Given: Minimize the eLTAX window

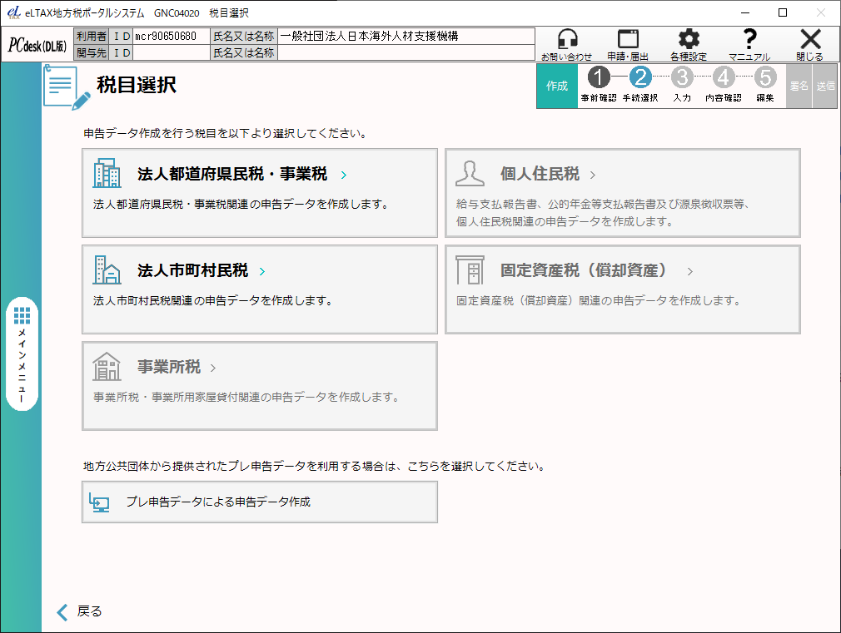Looking at the screenshot, I should tap(745, 12).
